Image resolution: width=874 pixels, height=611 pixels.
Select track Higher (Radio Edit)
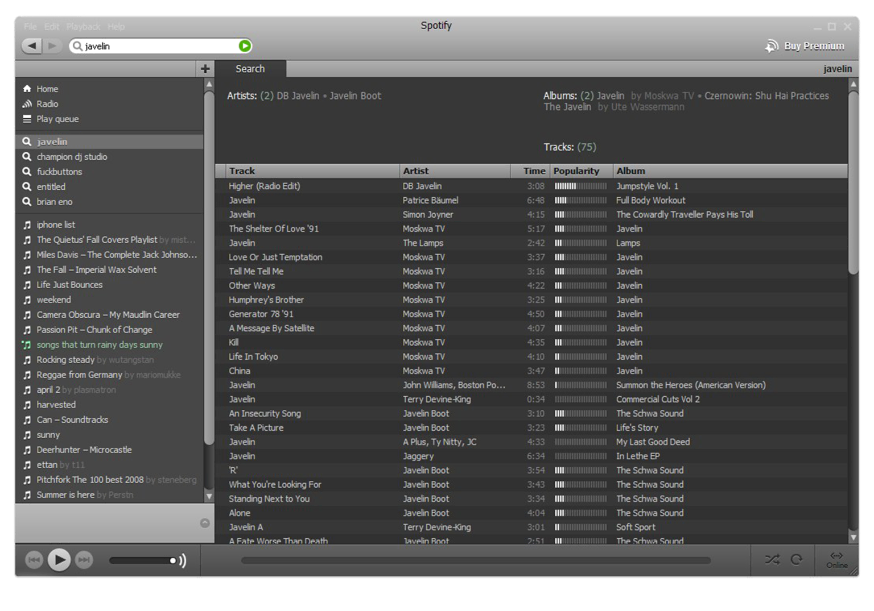coord(265,186)
